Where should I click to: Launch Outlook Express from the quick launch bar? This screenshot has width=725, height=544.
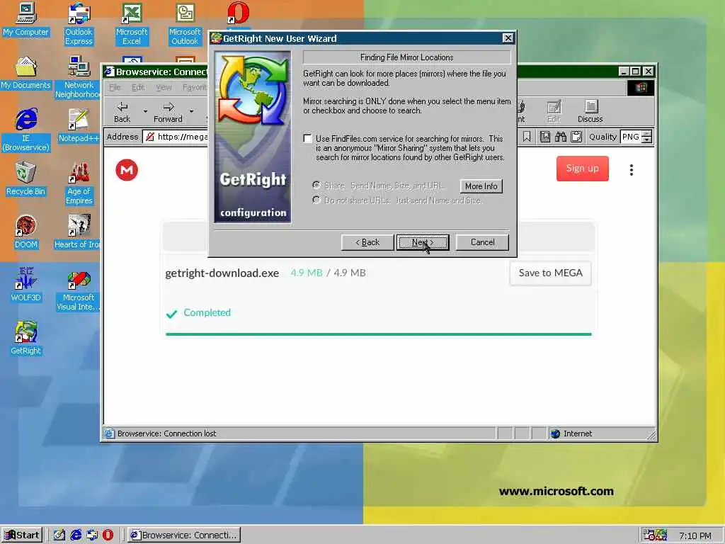coord(92,535)
